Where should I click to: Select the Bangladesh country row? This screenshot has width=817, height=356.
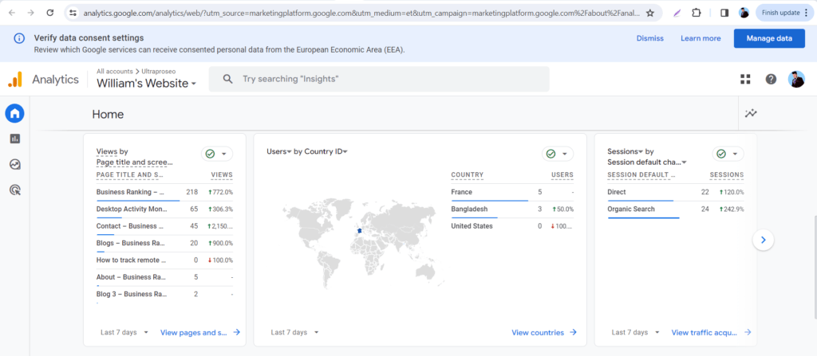(512, 209)
